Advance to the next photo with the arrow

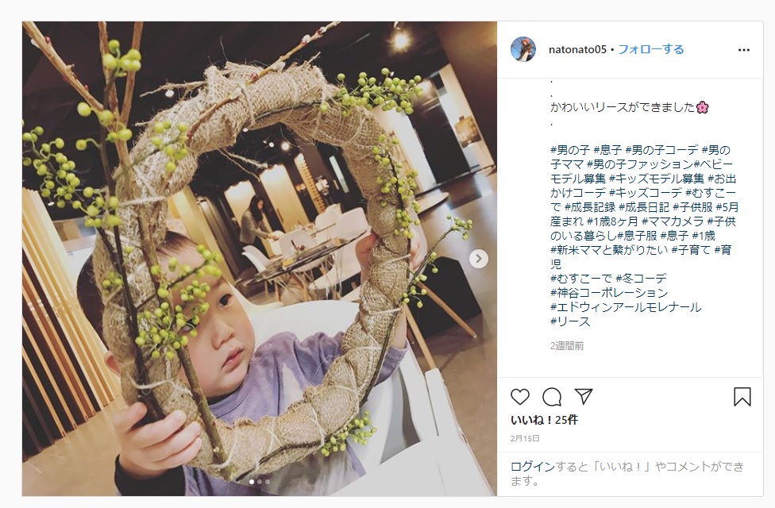tap(479, 259)
